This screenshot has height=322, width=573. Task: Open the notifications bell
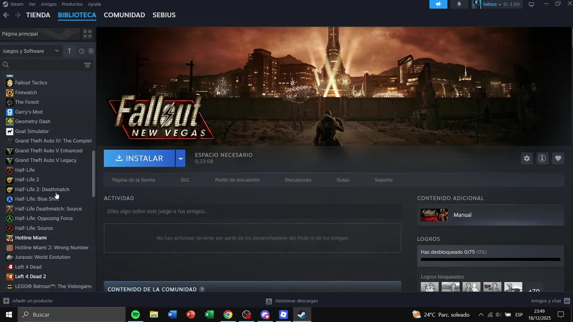tap(459, 4)
